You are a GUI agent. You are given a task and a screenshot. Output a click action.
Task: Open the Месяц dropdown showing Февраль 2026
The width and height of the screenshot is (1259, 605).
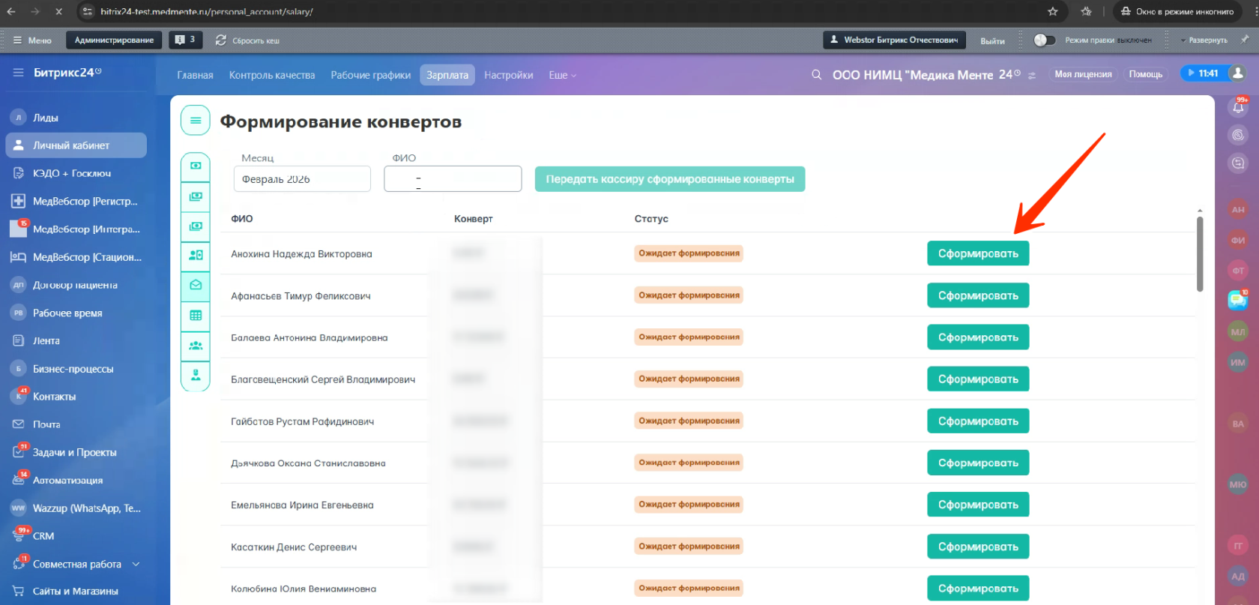click(302, 179)
